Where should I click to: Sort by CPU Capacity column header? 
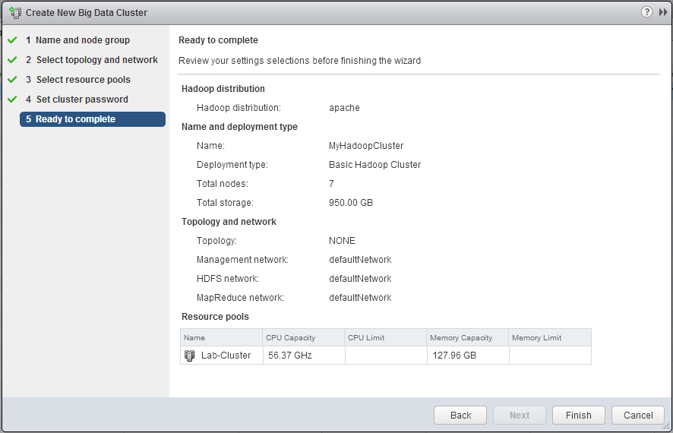[303, 337]
